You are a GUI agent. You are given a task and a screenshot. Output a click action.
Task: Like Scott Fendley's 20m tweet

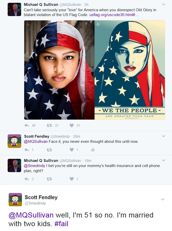72,150
